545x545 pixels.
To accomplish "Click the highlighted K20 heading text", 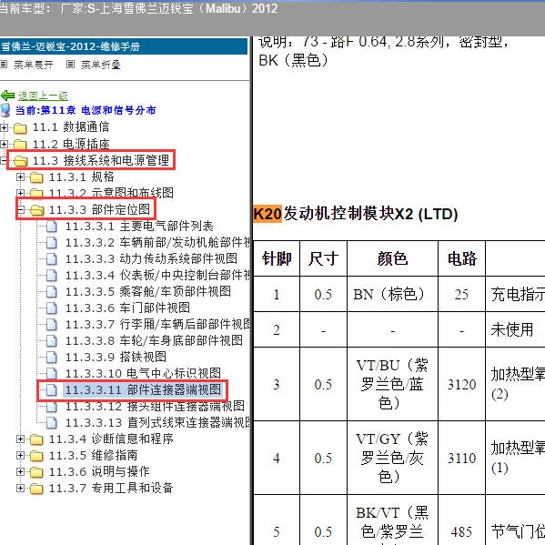I will tap(267, 214).
